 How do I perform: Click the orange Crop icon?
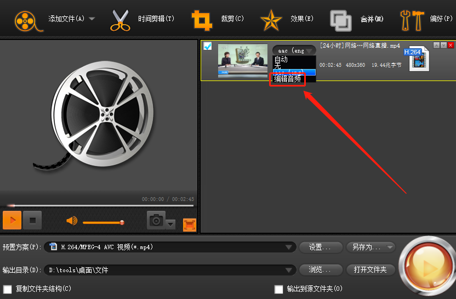pyautogui.click(x=202, y=20)
